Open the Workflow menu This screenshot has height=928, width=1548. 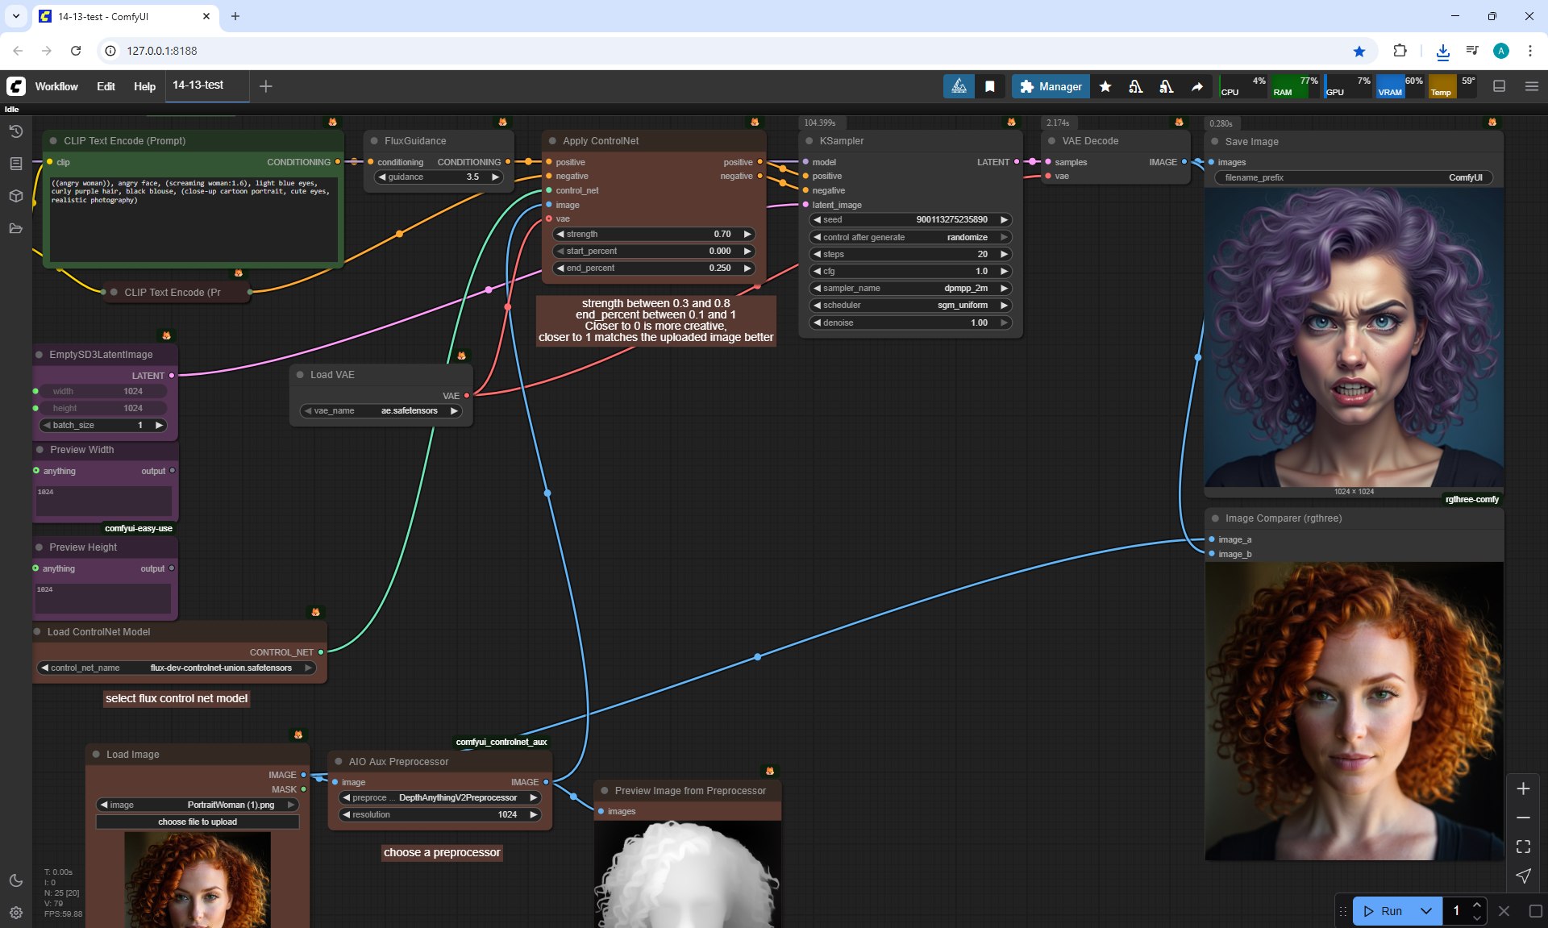56,86
